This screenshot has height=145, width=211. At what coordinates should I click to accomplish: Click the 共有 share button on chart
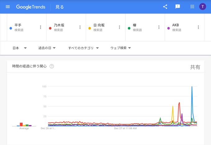(x=195, y=67)
